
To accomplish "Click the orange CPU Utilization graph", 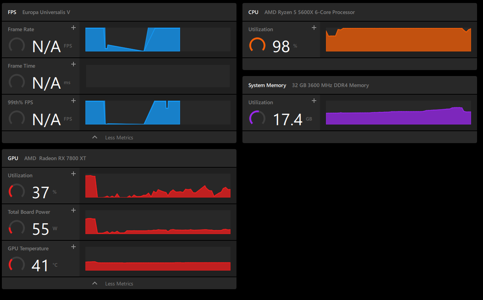I will [x=398, y=40].
